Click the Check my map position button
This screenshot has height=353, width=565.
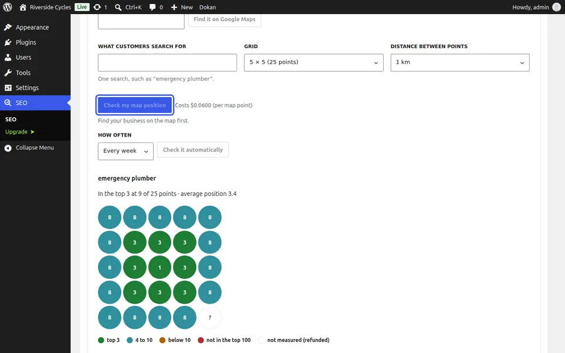[x=135, y=105]
